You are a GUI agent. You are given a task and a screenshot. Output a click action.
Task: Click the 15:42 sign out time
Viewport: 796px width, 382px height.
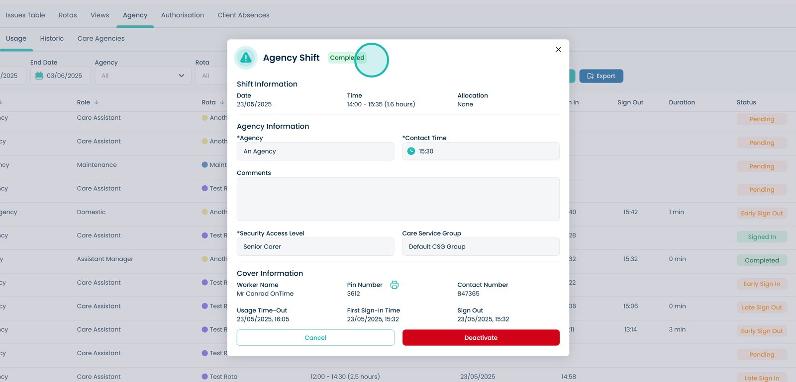pos(630,212)
